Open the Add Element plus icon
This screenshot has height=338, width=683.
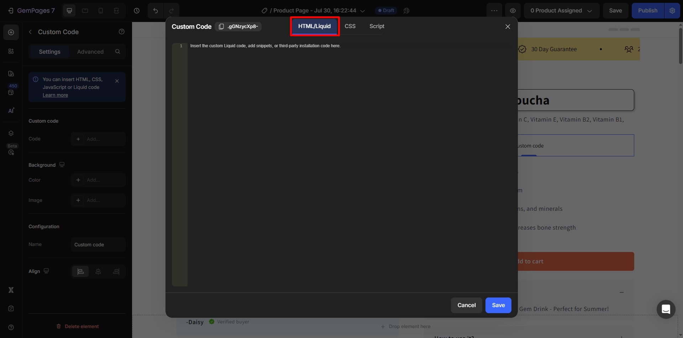click(x=11, y=32)
